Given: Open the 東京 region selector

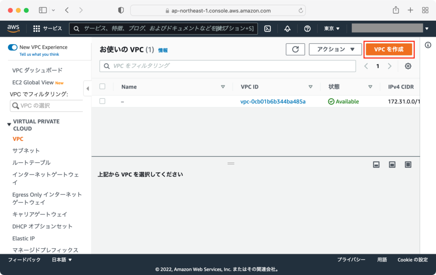Looking at the screenshot, I should pos(332,29).
